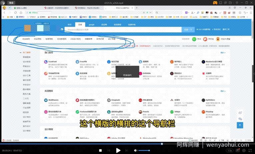Viewport: 255px width, 154px height.
Task: Open the Unsplash site link
Action: click(x=116, y=100)
